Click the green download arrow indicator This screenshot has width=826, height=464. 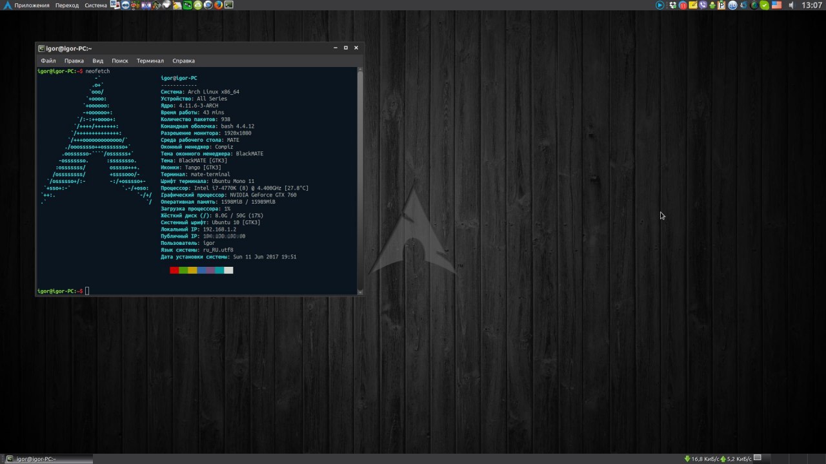(x=687, y=459)
